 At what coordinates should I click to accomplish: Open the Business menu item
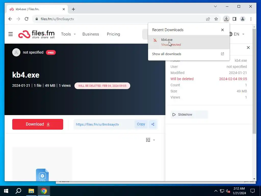[90, 34]
